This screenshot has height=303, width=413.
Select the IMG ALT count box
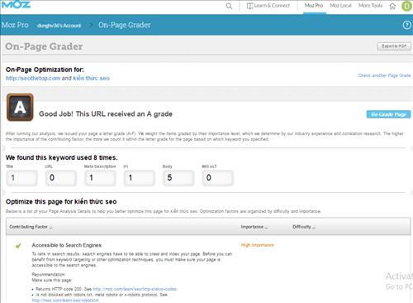pos(217,178)
